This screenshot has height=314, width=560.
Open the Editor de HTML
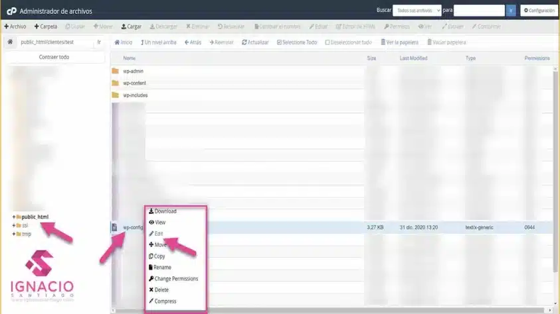[x=355, y=26]
